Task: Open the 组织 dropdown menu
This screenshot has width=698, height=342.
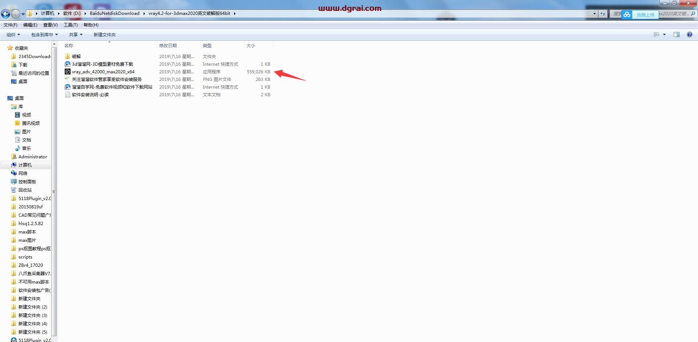Action: click(x=13, y=35)
